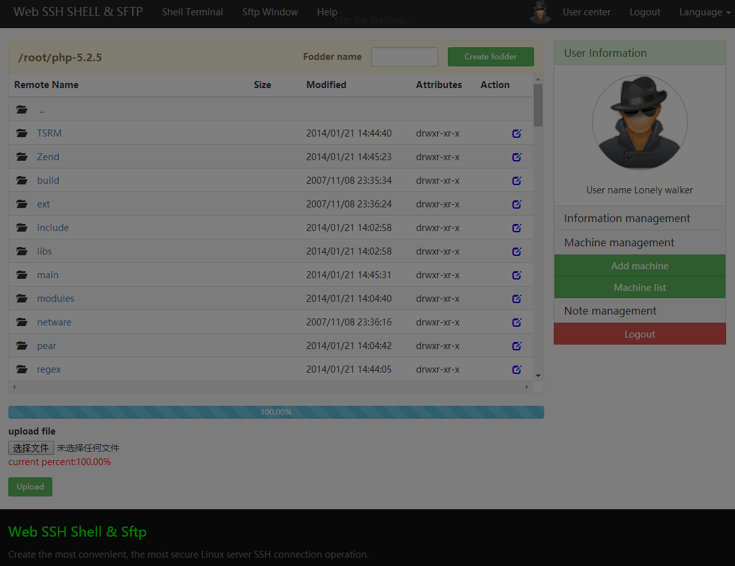Click scrollbar down arrow in file list
Screen dimensions: 735x566
pos(538,376)
